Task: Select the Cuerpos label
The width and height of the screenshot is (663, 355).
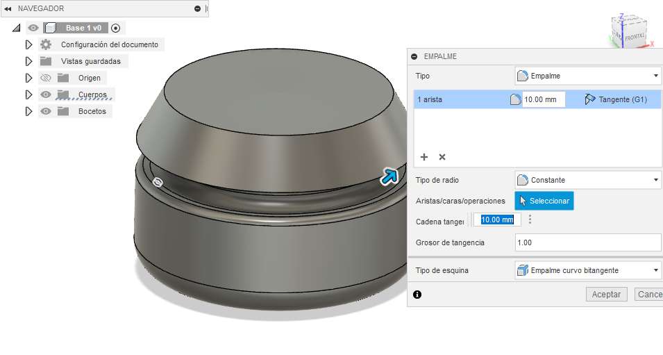Action: click(92, 94)
